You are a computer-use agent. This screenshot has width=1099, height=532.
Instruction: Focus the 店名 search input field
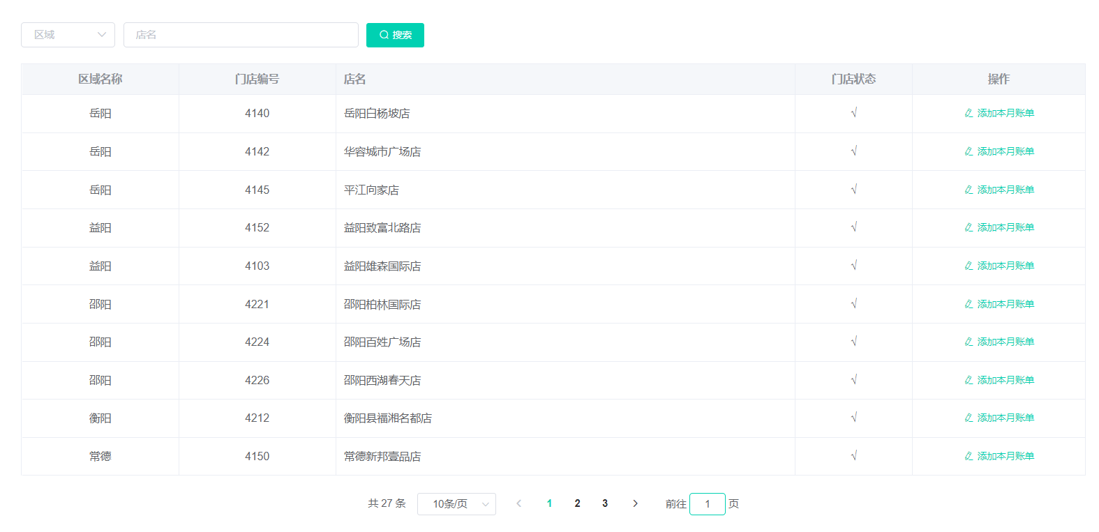241,35
